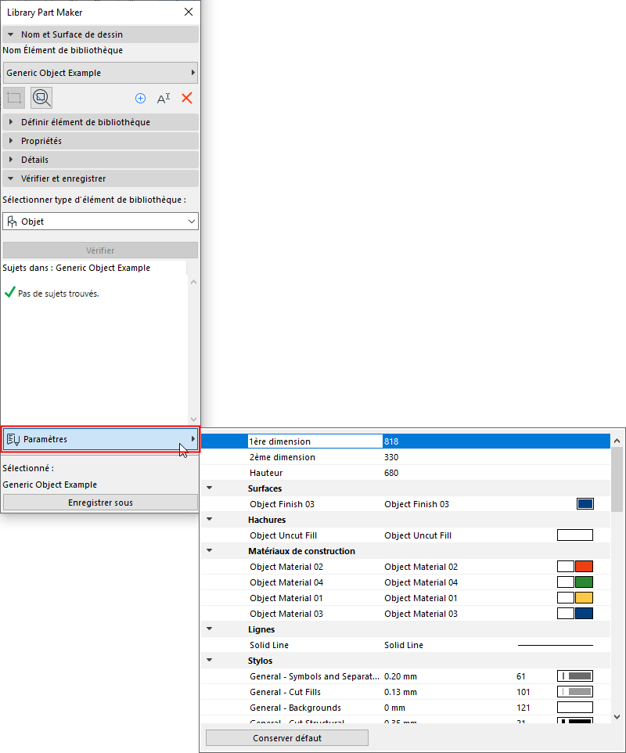Click the Paramètres panel icon
Viewport: 626px width, 753px height.
(13, 439)
